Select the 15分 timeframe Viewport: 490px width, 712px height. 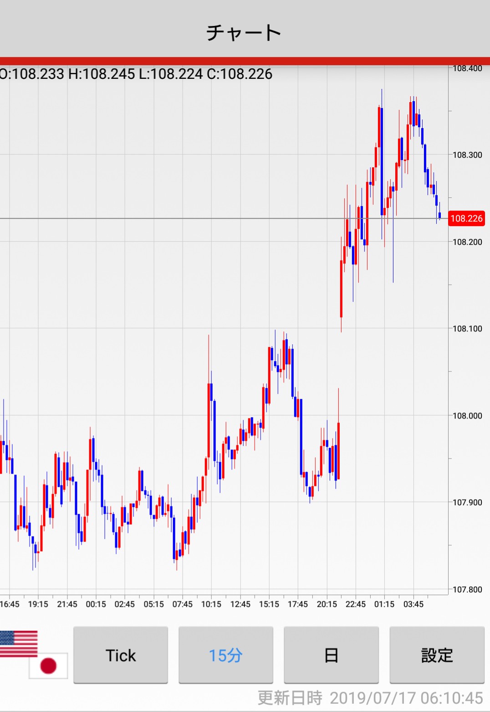point(225,655)
